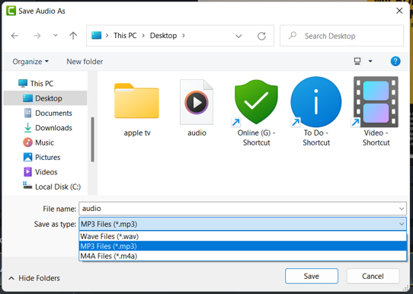The height and width of the screenshot is (294, 413).
Task: Go up one folder level
Action: coord(73,36)
